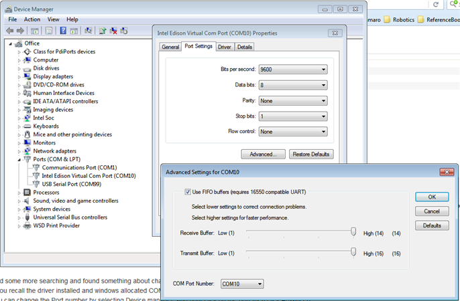Screen dimensions: 460x301
Task: Select the Port Settings tab
Action: 198,46
